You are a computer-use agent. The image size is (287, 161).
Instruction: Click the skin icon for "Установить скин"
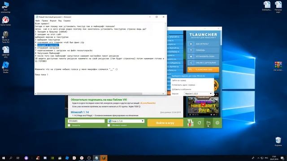pyautogui.click(x=191, y=56)
